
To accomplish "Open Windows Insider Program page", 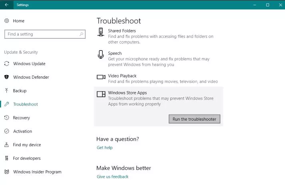I will click(37, 172).
